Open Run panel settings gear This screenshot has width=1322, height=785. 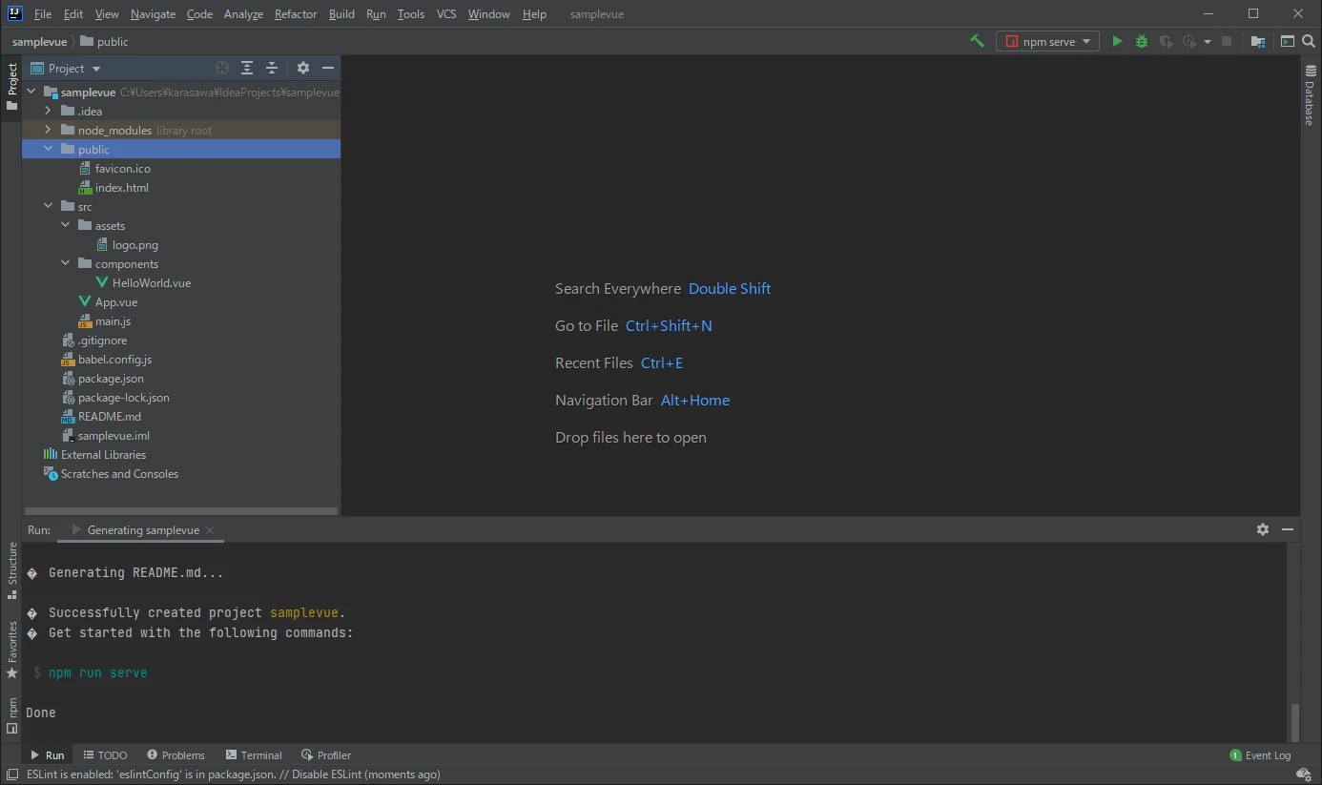[x=1263, y=529]
